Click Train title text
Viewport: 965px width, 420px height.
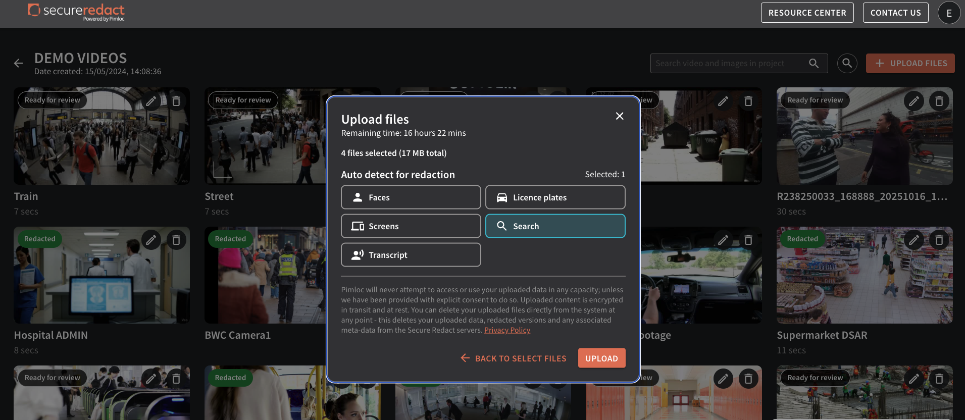click(26, 196)
